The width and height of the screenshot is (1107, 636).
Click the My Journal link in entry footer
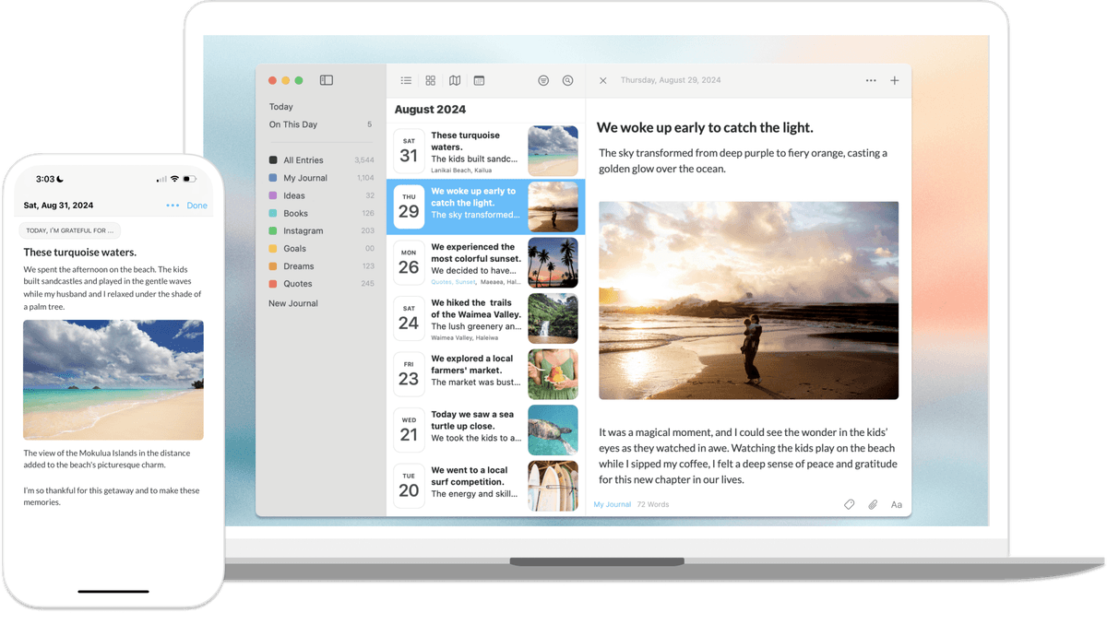click(613, 504)
